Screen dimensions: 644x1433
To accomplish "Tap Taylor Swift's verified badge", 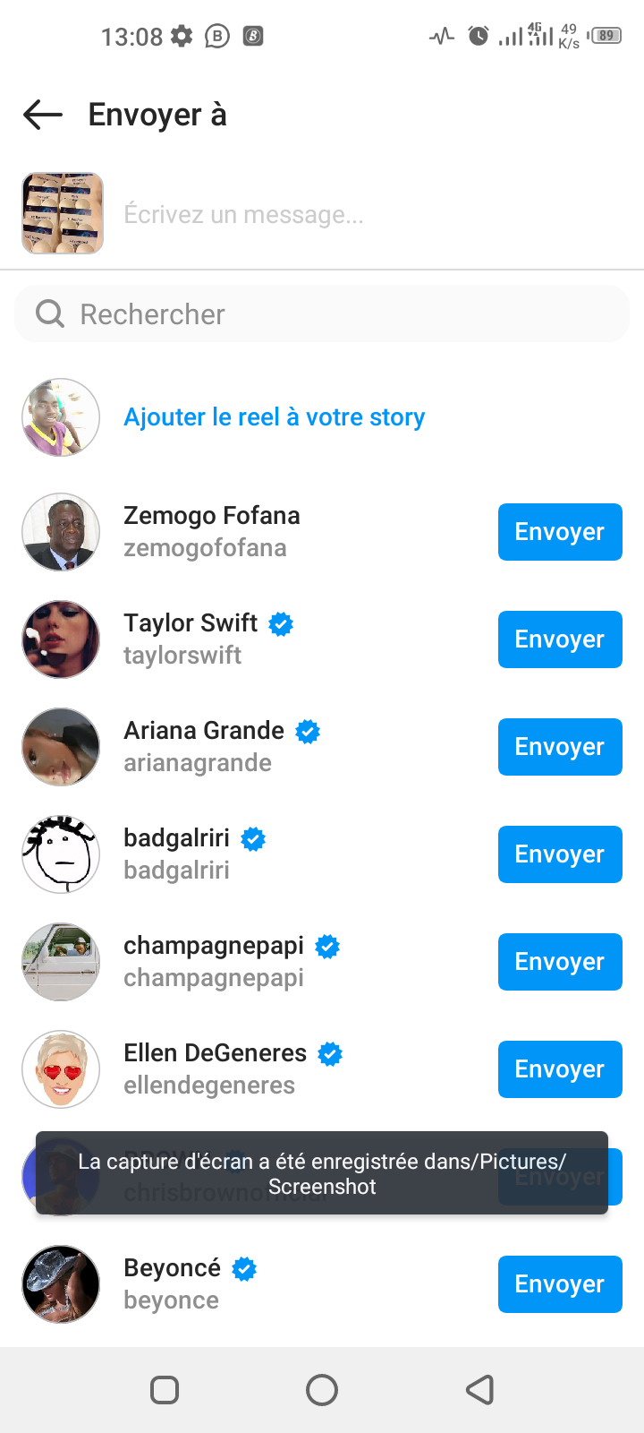I will (281, 623).
